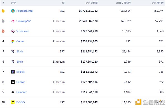Open the 1inch link in the Ethereum row
The height and width of the screenshot is (108, 168).
[x=20, y=62]
